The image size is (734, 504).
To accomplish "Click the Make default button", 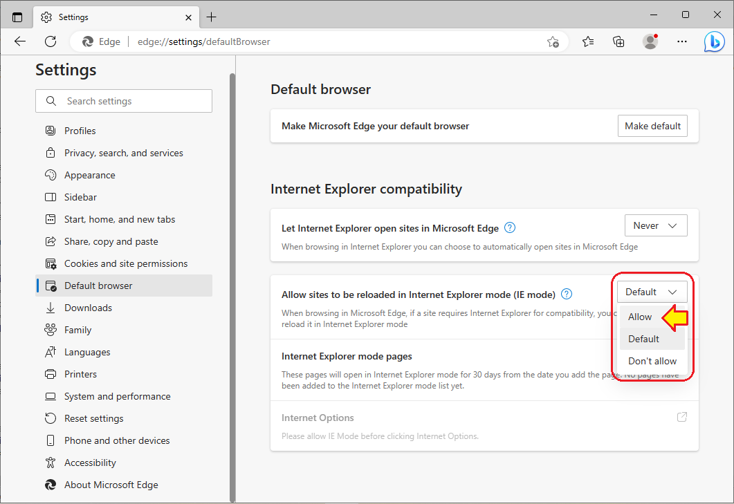I will point(652,126).
